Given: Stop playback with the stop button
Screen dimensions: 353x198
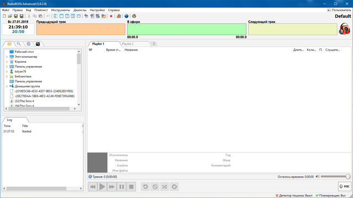Looking at the screenshot, I should [x=131, y=187].
